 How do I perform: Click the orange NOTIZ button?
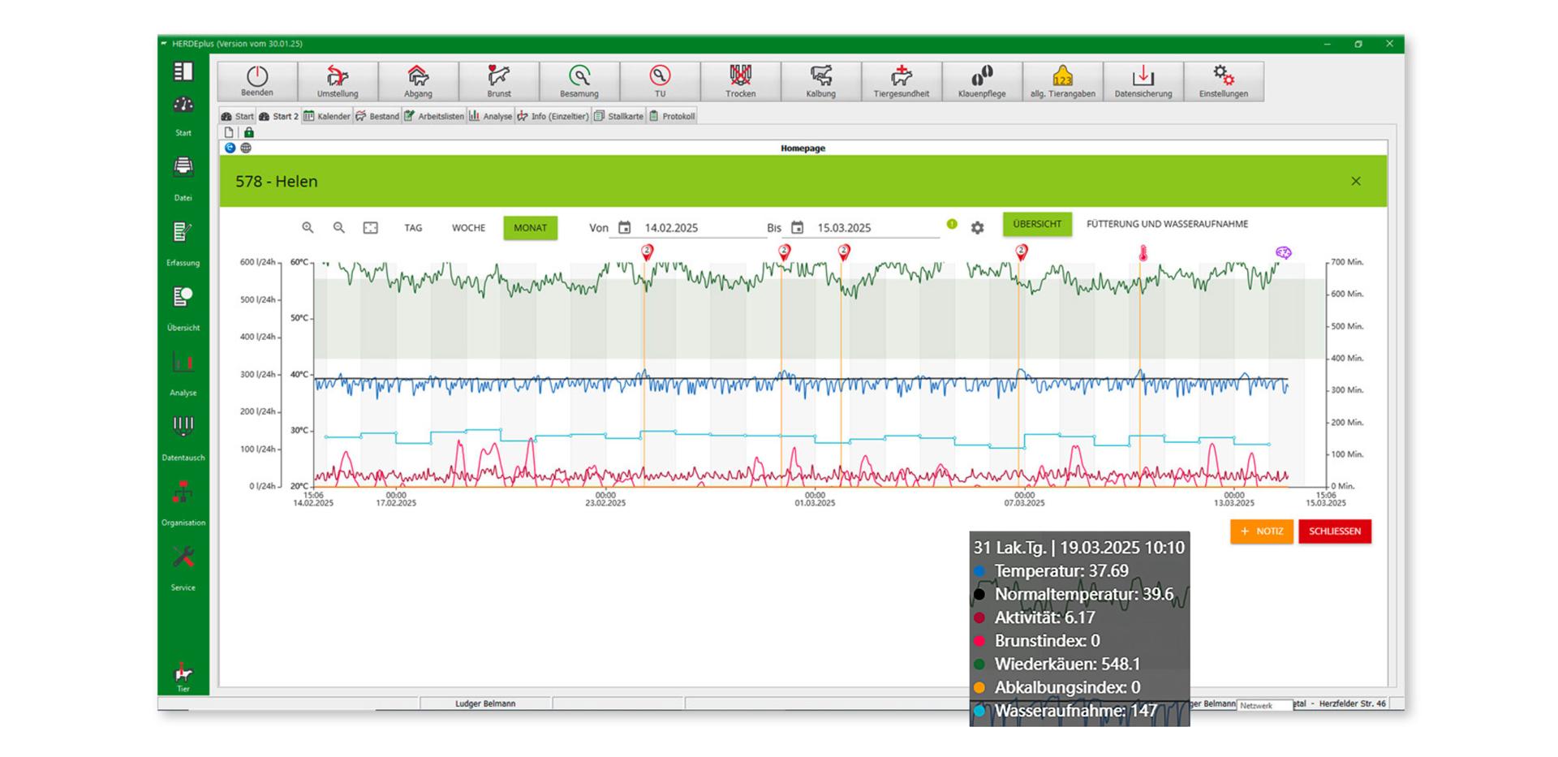point(1262,531)
